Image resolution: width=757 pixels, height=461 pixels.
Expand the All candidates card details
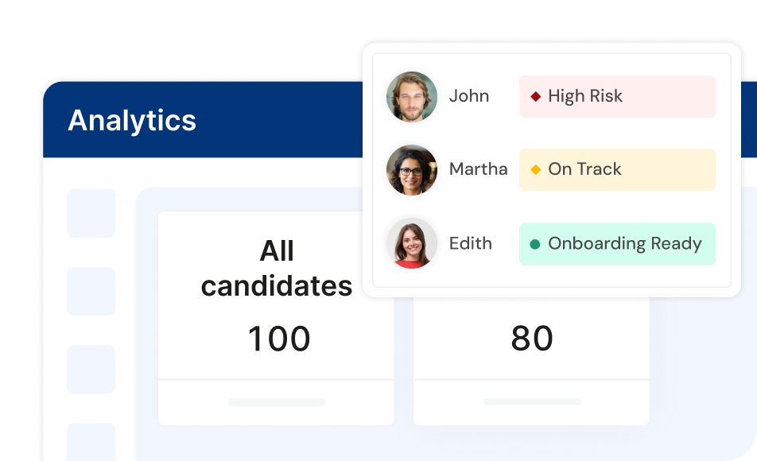coord(276,316)
